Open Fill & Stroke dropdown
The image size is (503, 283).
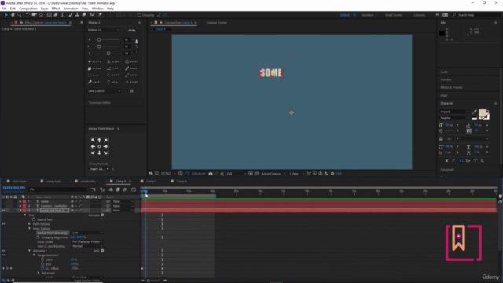coord(87,241)
